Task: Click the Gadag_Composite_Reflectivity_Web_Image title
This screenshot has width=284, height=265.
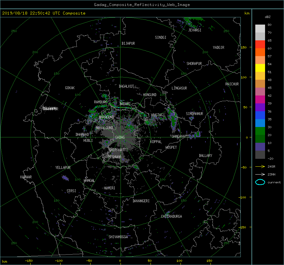Action: pos(142,5)
